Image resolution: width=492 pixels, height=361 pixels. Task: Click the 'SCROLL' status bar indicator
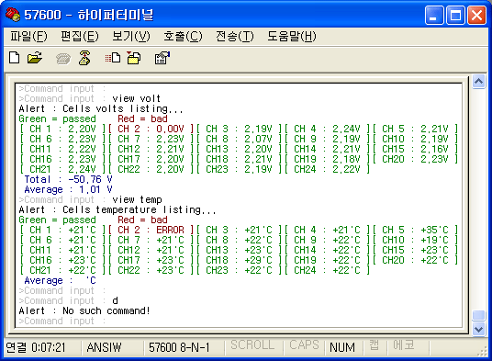(252, 345)
